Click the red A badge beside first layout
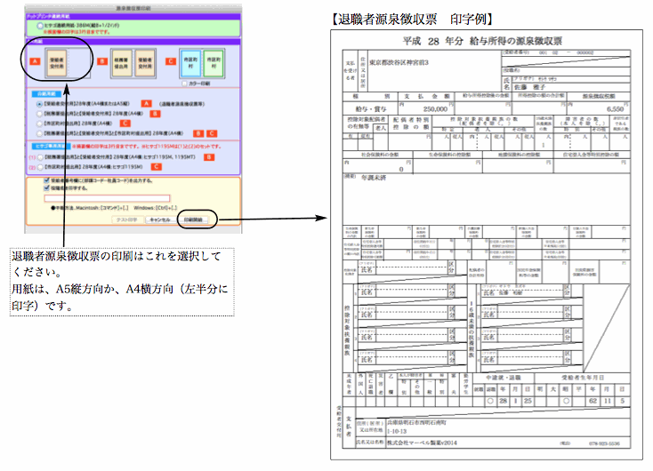653x471 pixels. pyautogui.click(x=34, y=62)
